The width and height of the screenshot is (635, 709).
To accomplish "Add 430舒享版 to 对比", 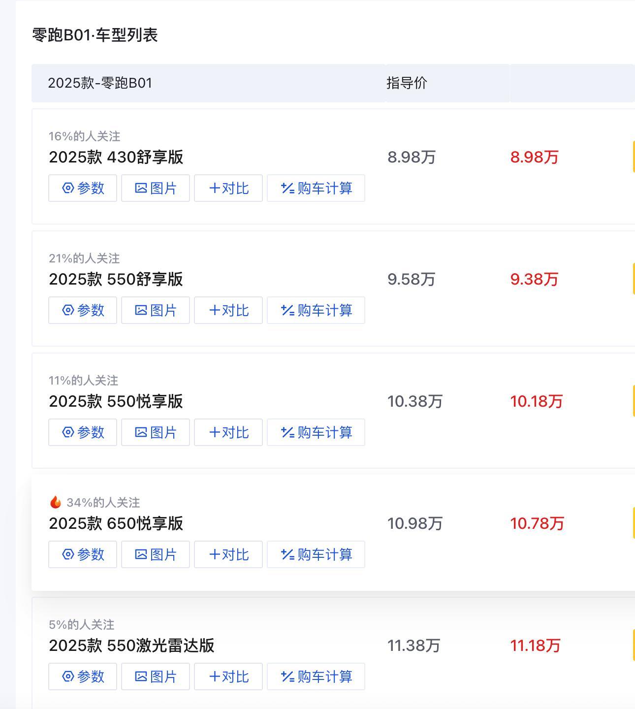I will [x=228, y=188].
